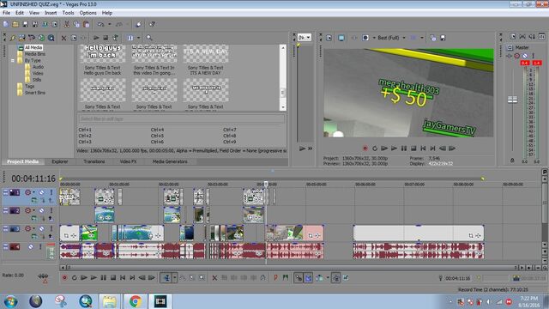Toggle loop playback in timeline transport

tap(75, 278)
